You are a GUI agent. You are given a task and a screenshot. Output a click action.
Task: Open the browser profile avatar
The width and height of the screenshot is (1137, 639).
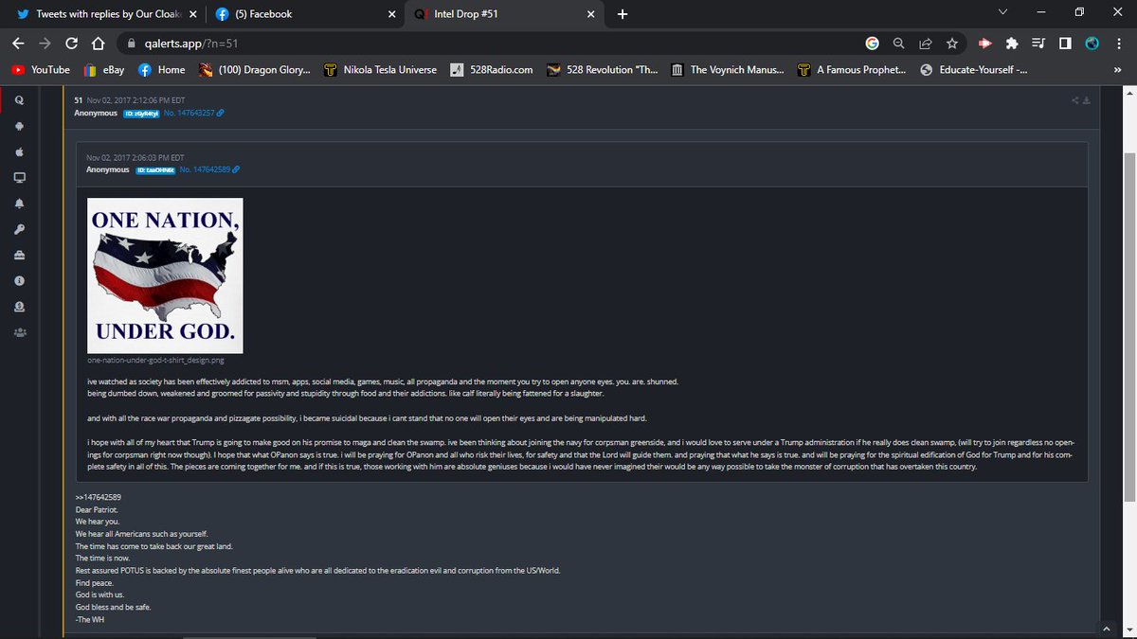click(x=1092, y=44)
